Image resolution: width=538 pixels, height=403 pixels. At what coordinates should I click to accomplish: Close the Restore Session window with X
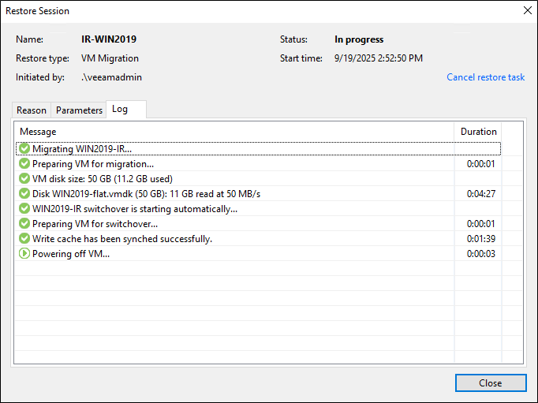tap(527, 11)
